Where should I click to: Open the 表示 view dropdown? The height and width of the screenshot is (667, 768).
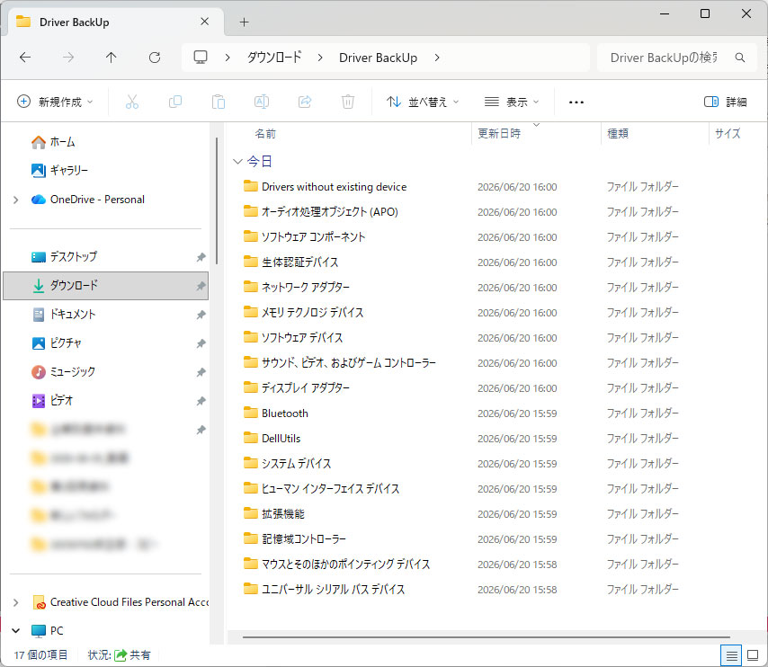(512, 102)
